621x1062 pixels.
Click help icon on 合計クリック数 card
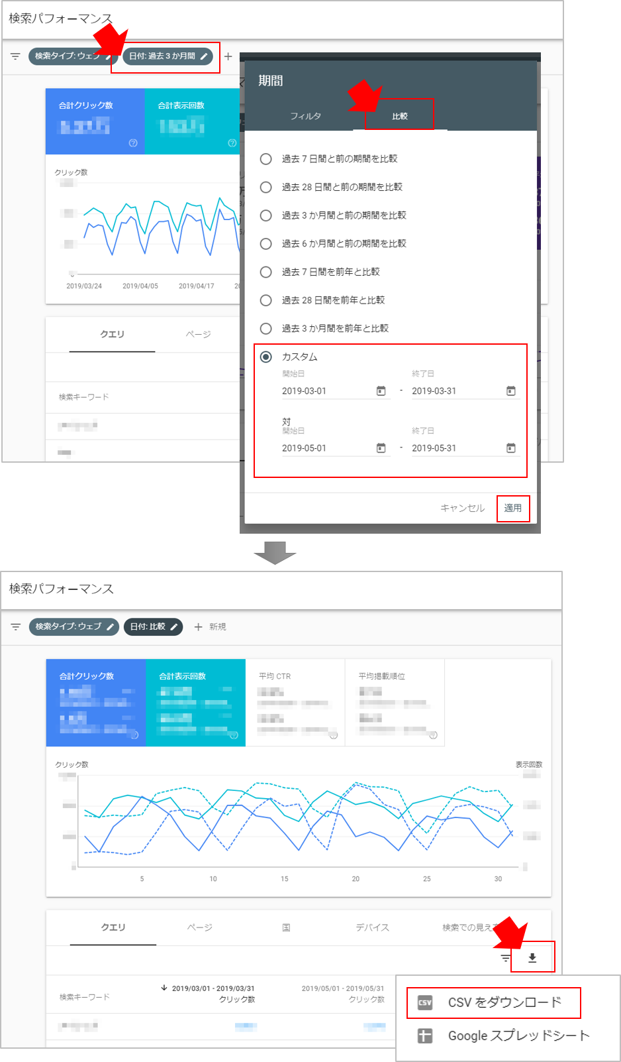[133, 143]
